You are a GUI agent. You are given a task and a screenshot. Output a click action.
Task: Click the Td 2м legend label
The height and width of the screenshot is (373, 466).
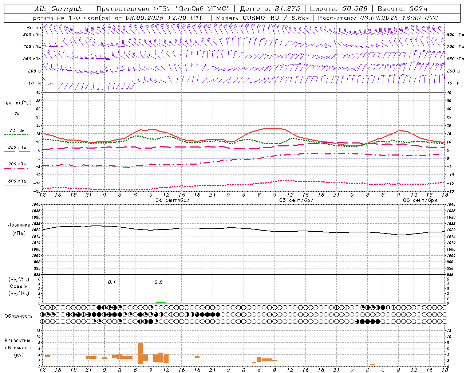17,130
